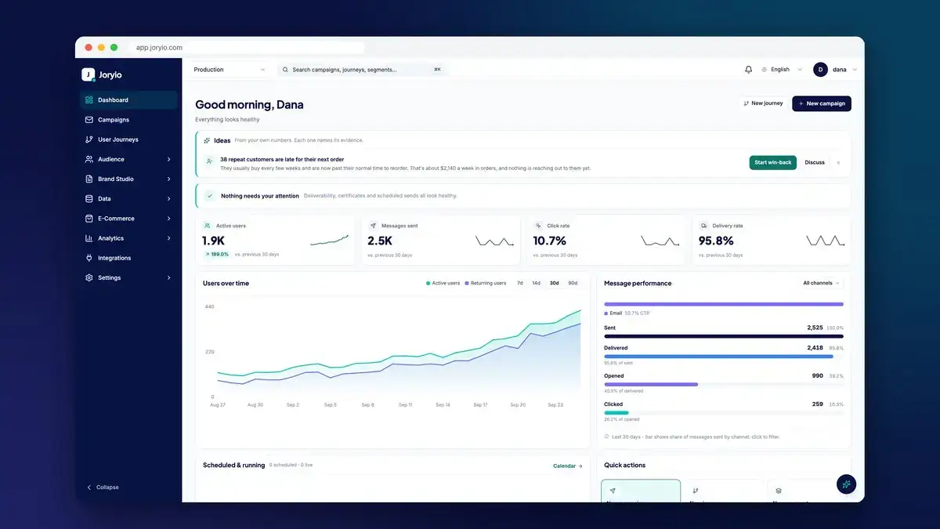Open the Calendar link
The image size is (940, 529).
(568, 466)
